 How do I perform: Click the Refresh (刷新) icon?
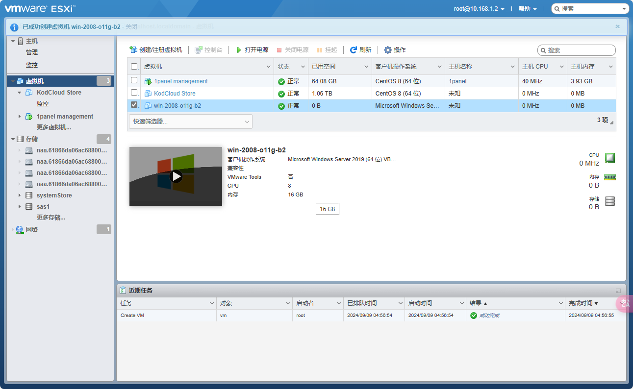tap(353, 50)
